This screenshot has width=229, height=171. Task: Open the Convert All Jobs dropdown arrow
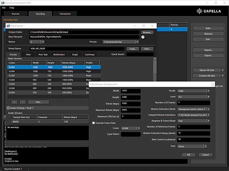223,75
